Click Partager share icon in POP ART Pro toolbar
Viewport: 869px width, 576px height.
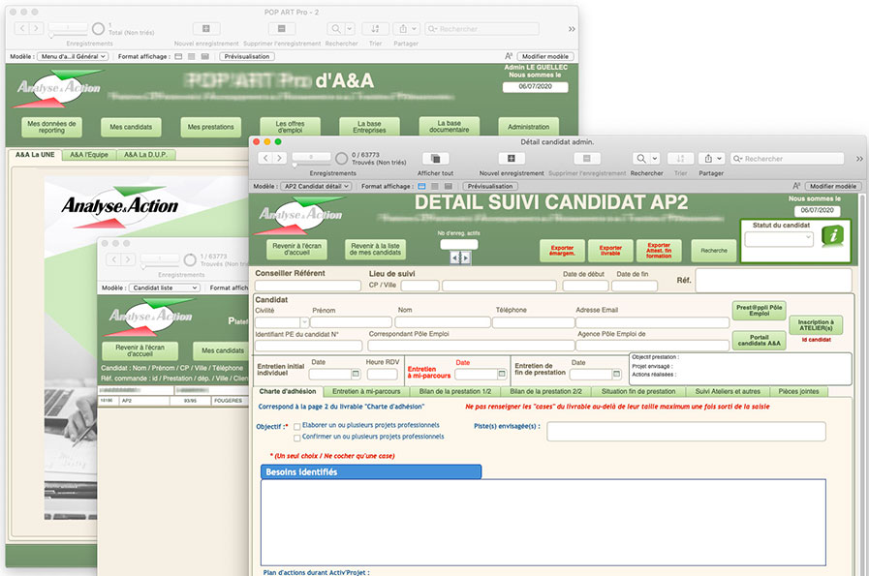tap(403, 29)
